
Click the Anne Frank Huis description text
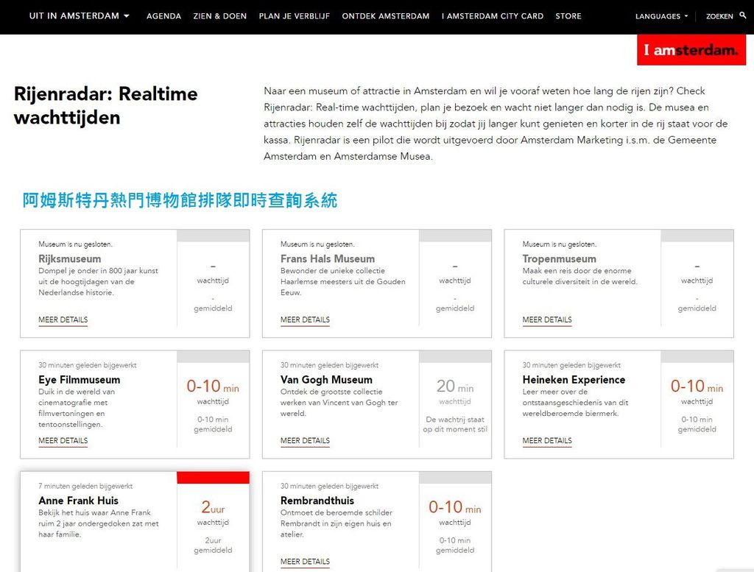(x=99, y=523)
